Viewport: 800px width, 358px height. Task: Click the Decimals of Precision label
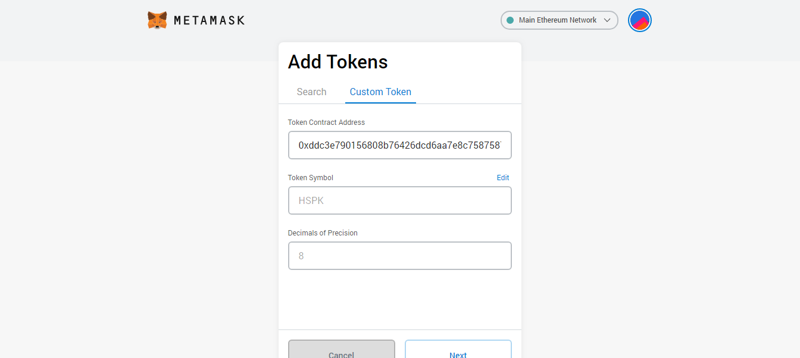[323, 233]
